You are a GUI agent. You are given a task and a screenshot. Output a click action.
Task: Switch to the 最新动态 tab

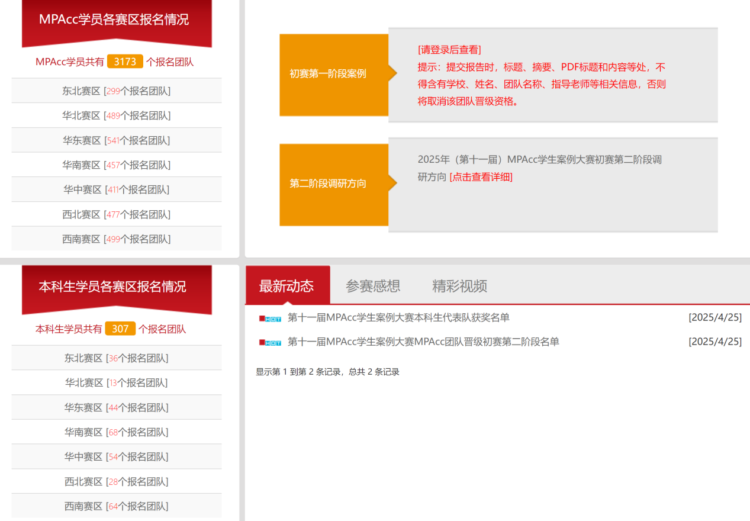coord(287,286)
